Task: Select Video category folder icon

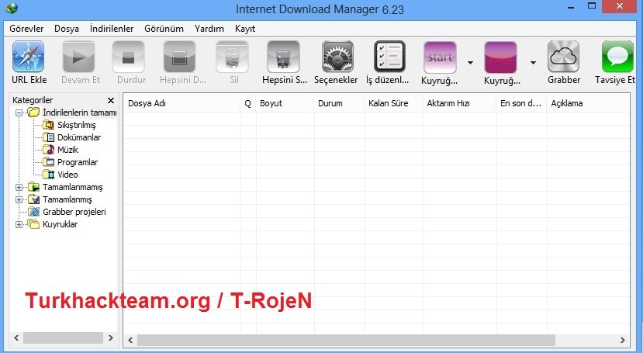Action: pos(48,175)
